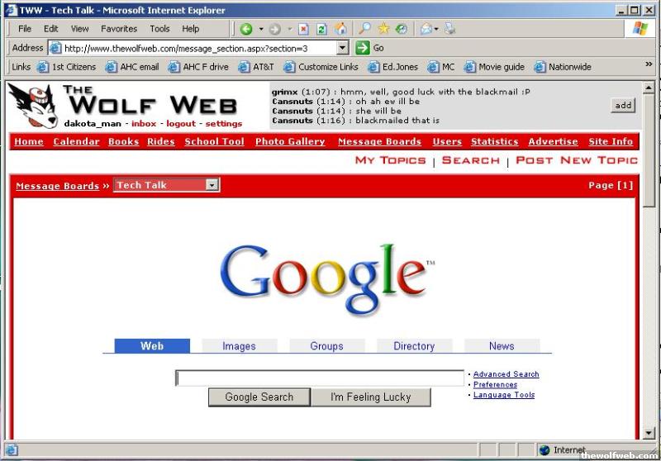661x461 pixels.
Task: Click the Back navigation arrow icon
Action: [x=246, y=29]
